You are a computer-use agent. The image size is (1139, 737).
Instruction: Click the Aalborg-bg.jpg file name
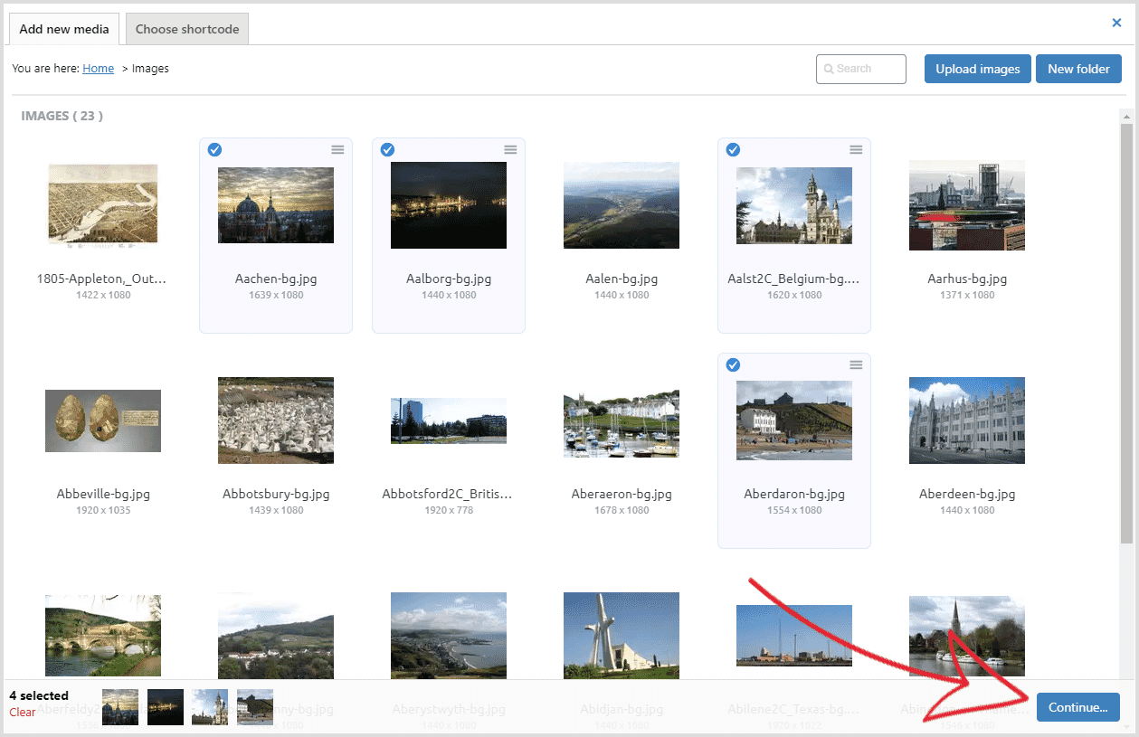point(449,279)
